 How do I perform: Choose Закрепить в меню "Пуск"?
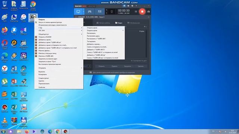59,61
